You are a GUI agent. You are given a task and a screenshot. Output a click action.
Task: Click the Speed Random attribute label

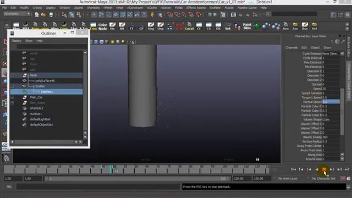(x=312, y=93)
